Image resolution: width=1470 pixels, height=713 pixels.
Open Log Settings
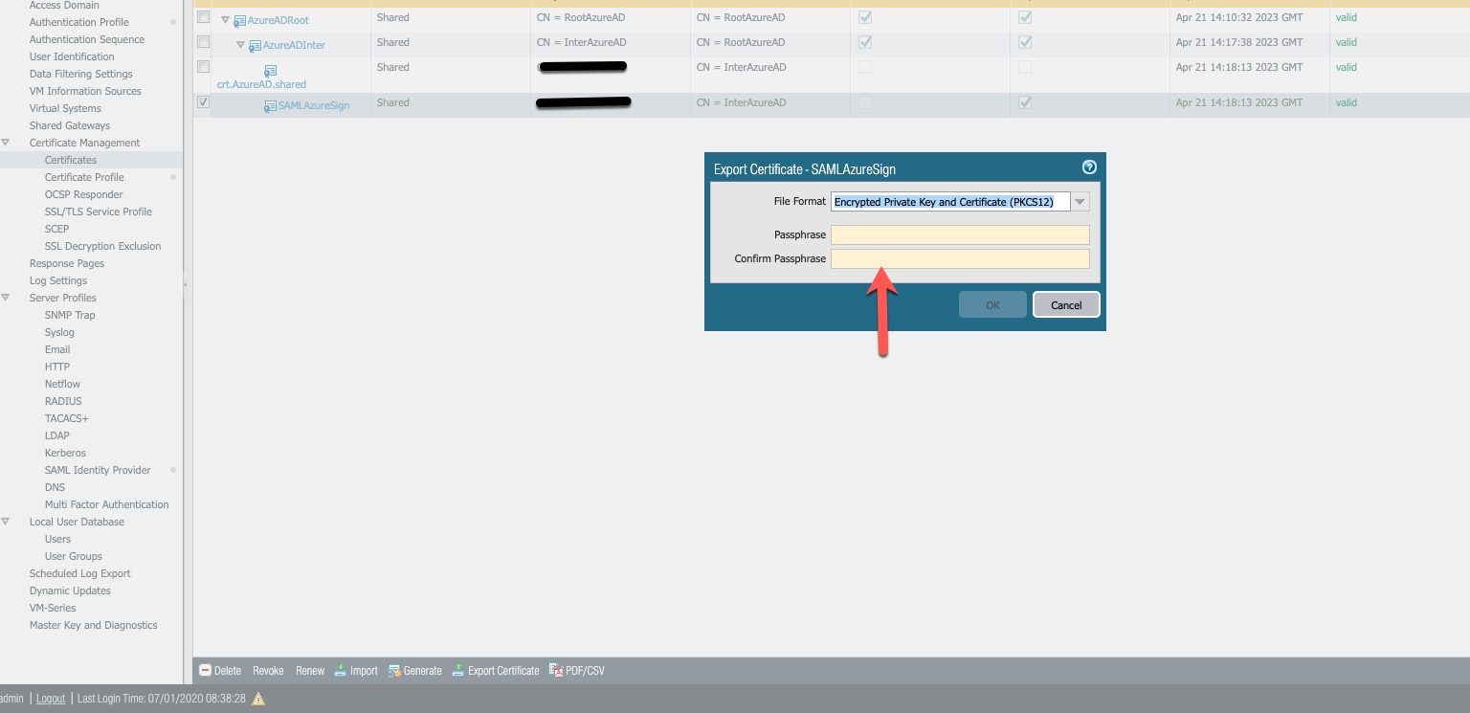point(58,280)
